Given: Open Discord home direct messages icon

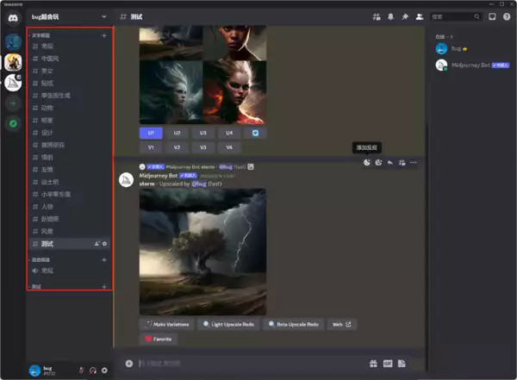Looking at the screenshot, I should (13, 18).
